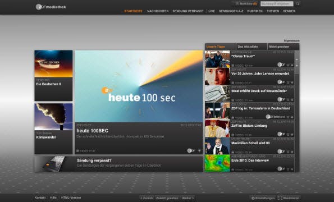Click ZDF logo on heute 100SEC teaser
Screen dimensions: 334x202
pos(191,151)
